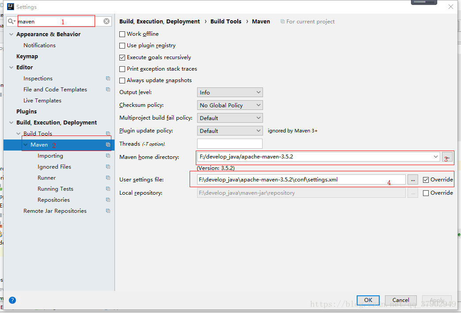Collapse the Build Tools node
Viewport: 461px width, 313px height.
[x=18, y=133]
